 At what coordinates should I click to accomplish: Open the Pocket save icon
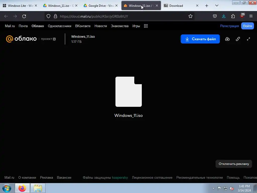215,16
